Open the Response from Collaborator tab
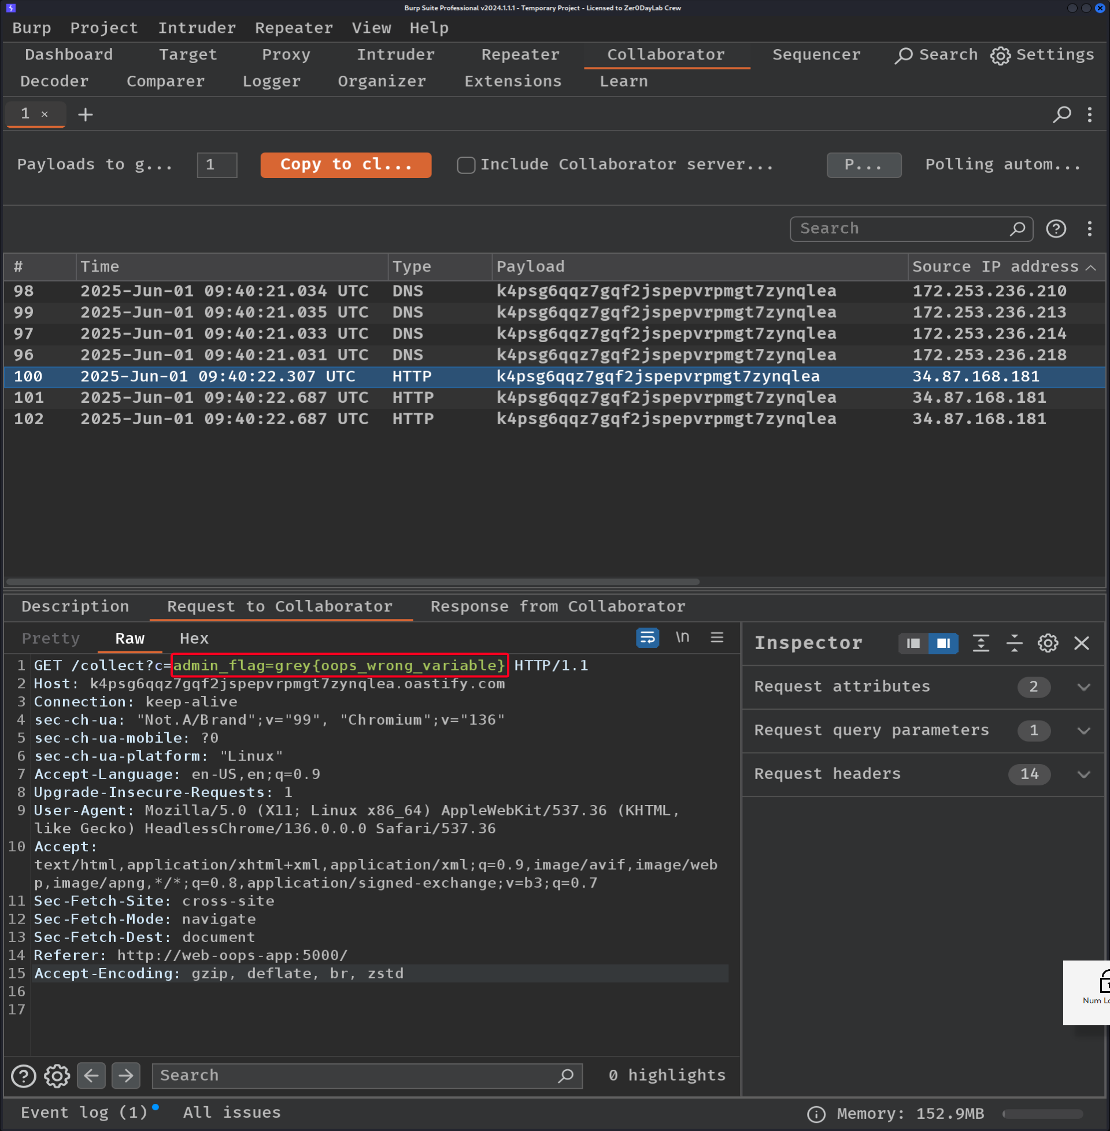1110x1131 pixels. pos(557,607)
